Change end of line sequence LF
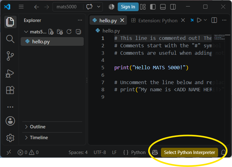 (114, 152)
